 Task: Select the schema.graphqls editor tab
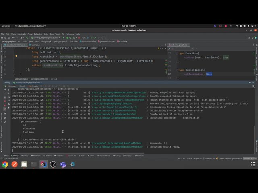pyautogui.click(x=179, y=45)
